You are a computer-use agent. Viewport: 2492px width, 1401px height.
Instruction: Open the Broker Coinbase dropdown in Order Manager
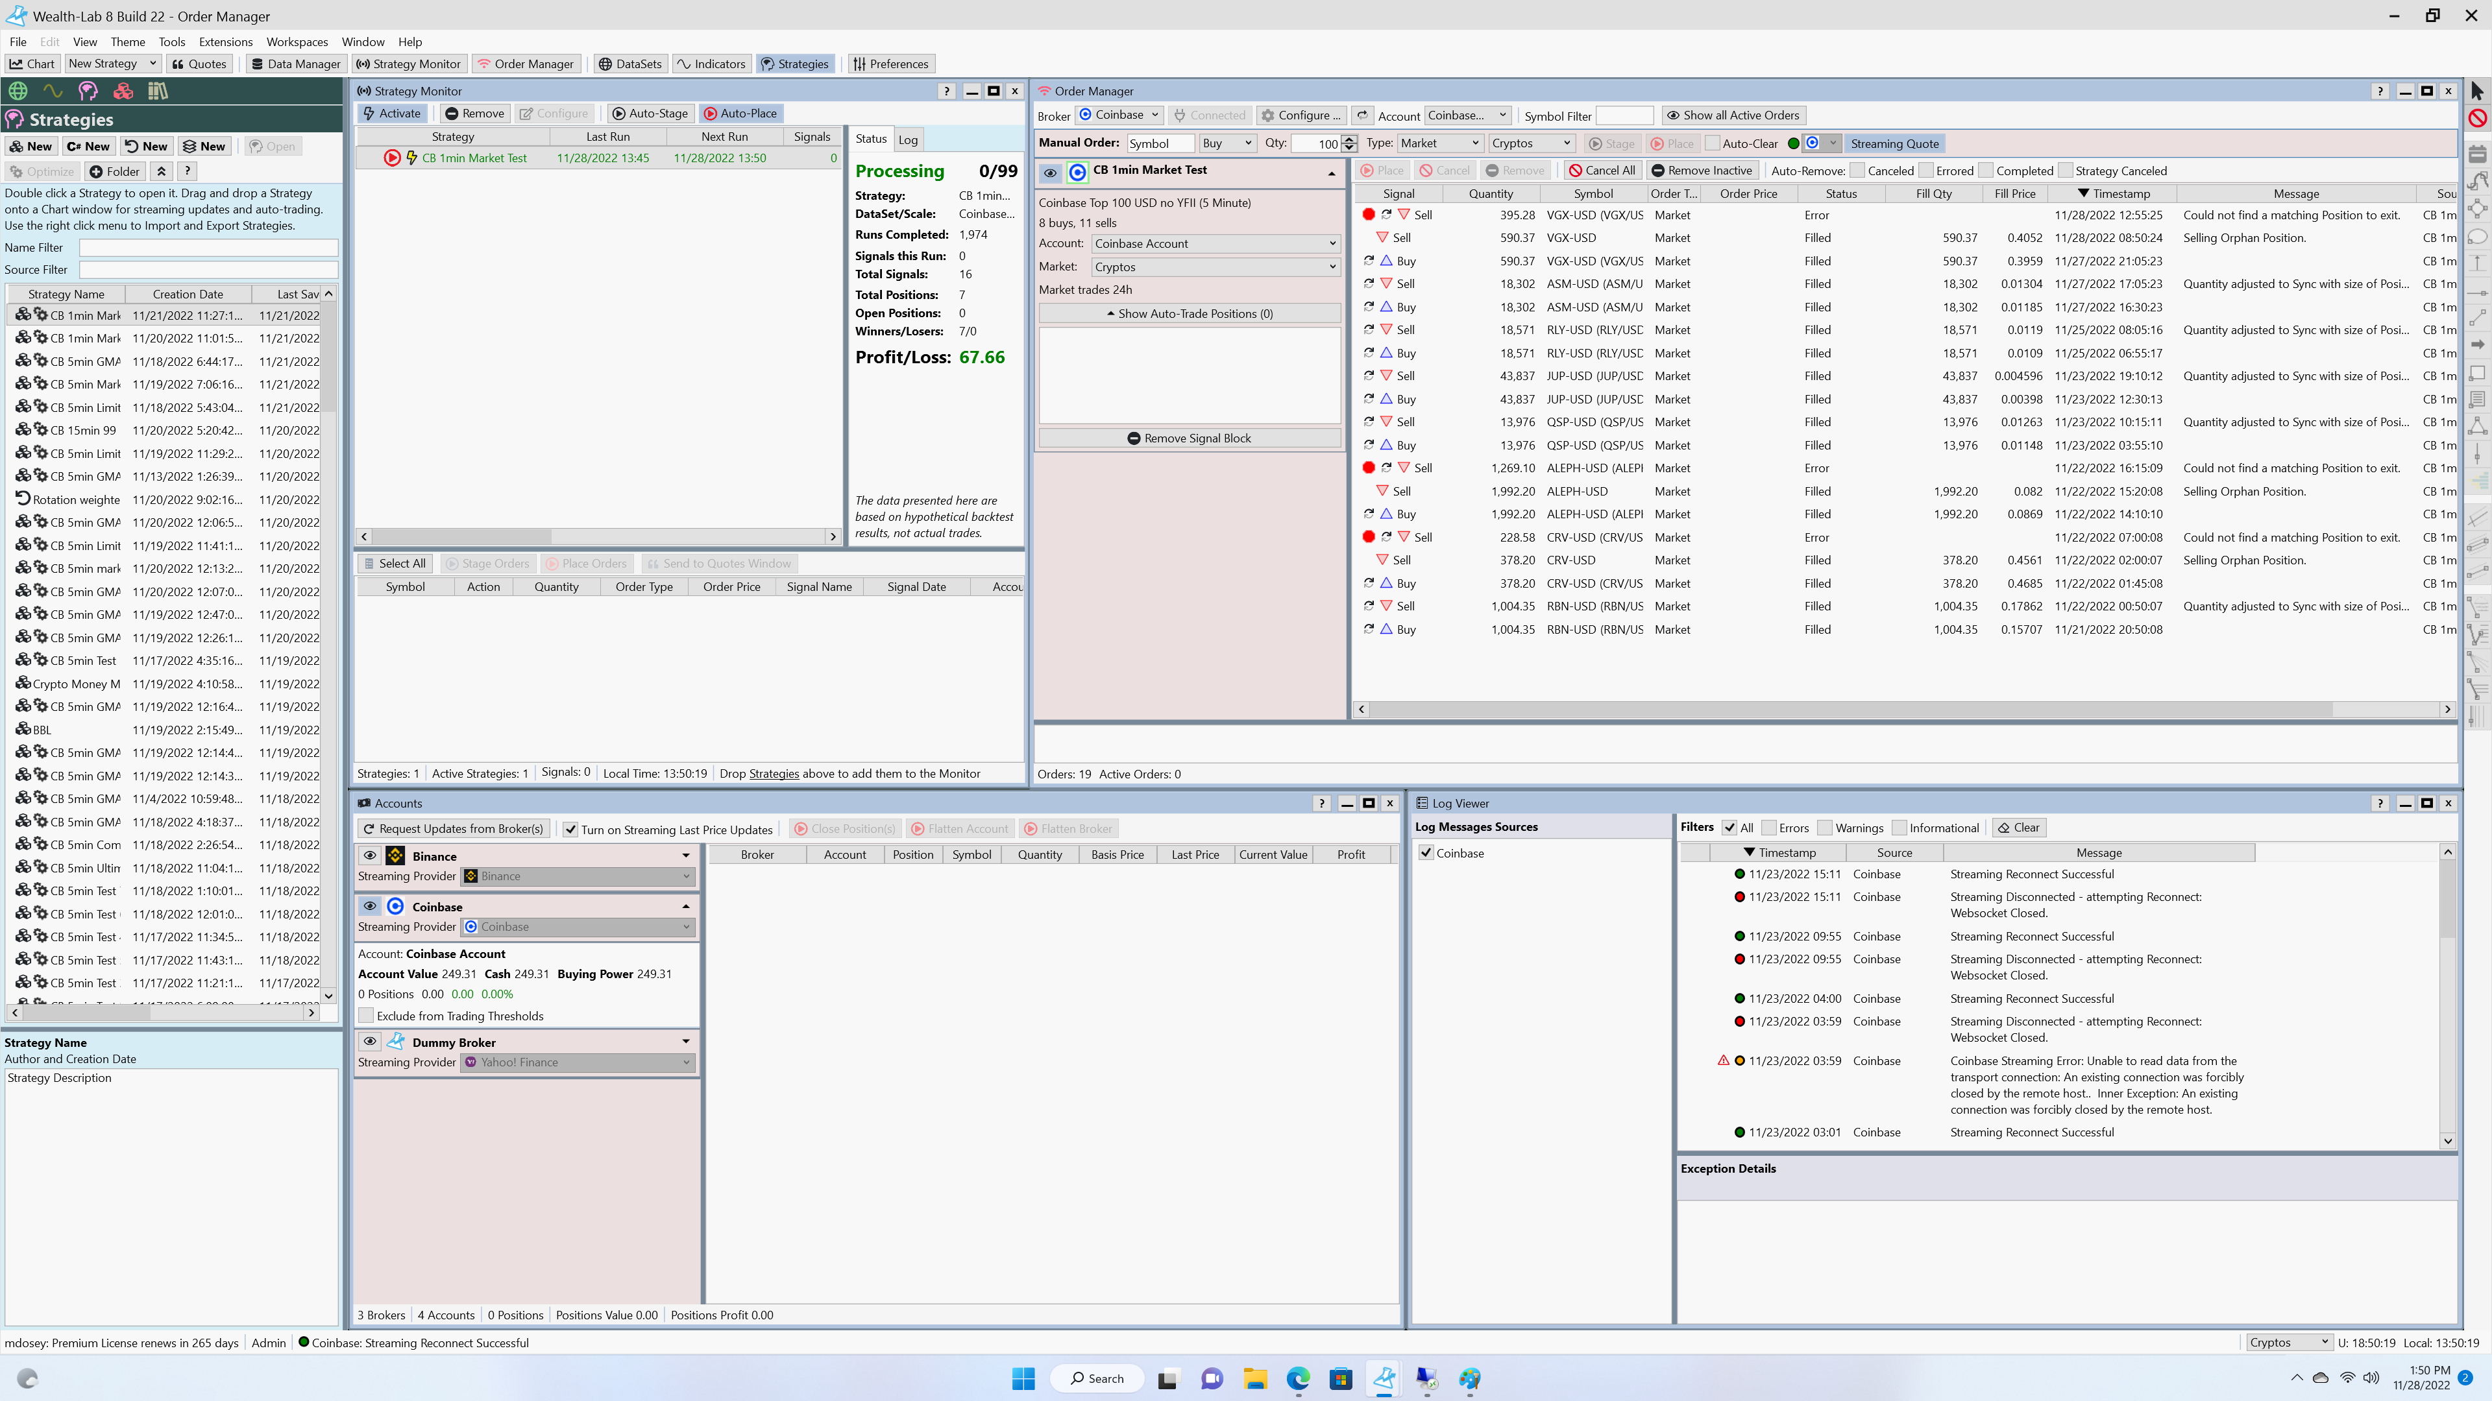pos(1118,115)
